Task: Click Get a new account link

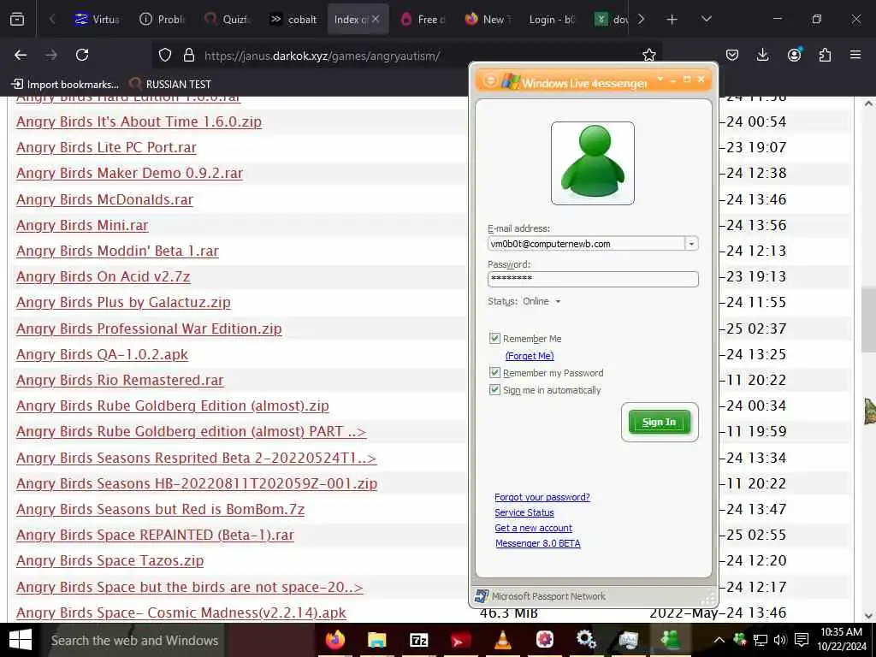Action: (x=534, y=528)
